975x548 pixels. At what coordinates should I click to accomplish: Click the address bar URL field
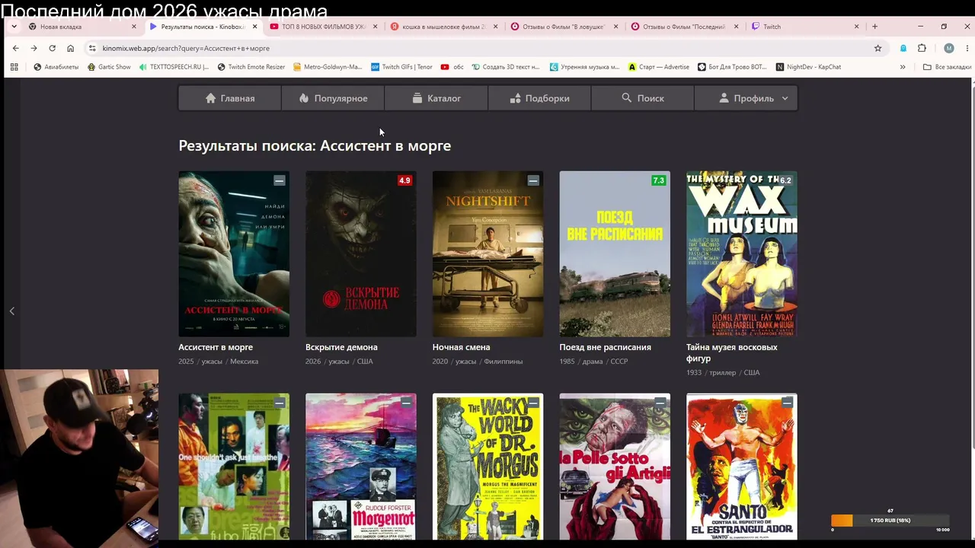[x=487, y=48]
